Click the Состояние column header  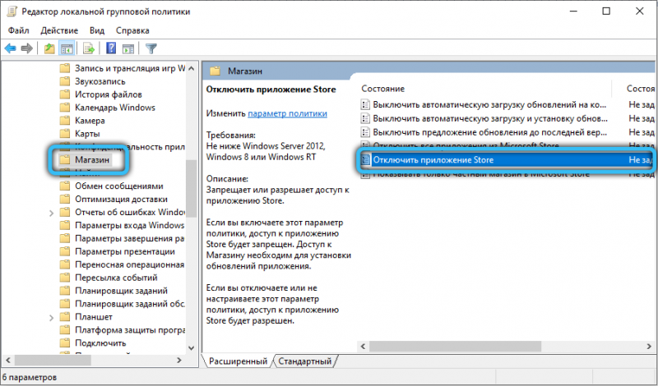click(x=383, y=89)
